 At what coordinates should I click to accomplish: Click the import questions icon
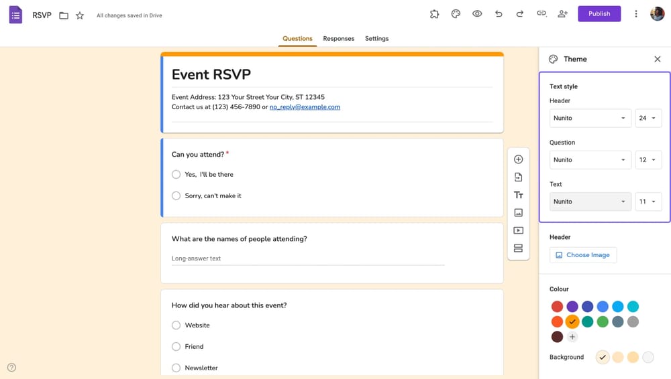(518, 177)
